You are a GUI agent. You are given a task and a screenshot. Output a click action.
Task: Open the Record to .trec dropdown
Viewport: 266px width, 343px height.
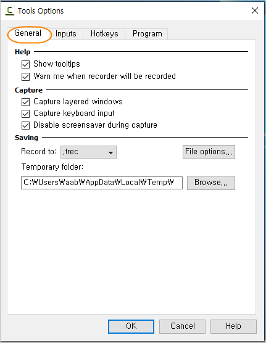[x=88, y=152]
